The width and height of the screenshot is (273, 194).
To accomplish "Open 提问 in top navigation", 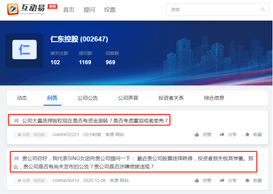I will click(89, 10).
